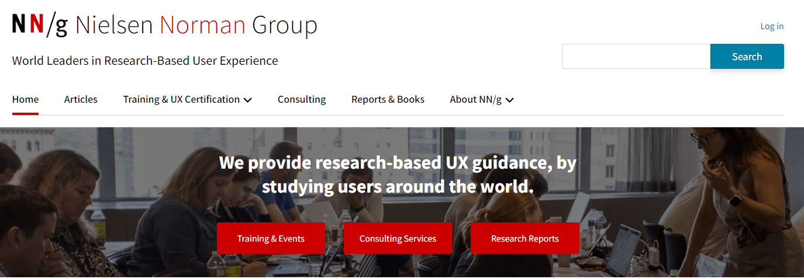The width and height of the screenshot is (804, 279).
Task: Expand the Training & UX Certification chevron
Action: tap(247, 100)
